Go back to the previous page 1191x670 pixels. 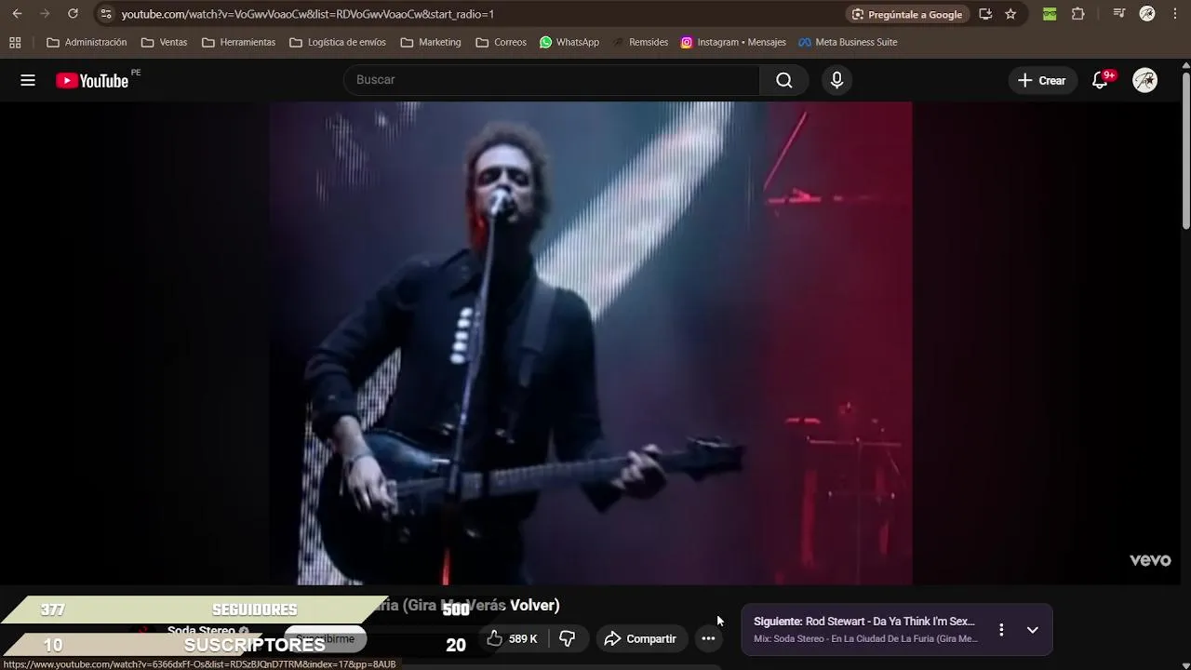[x=17, y=14]
